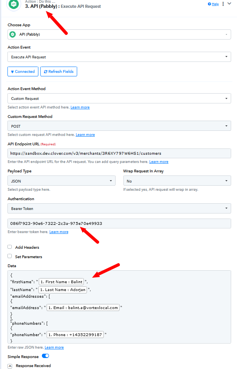Open the Authentication Bearer Token dropdown
237x369 pixels.
pyautogui.click(x=119, y=208)
